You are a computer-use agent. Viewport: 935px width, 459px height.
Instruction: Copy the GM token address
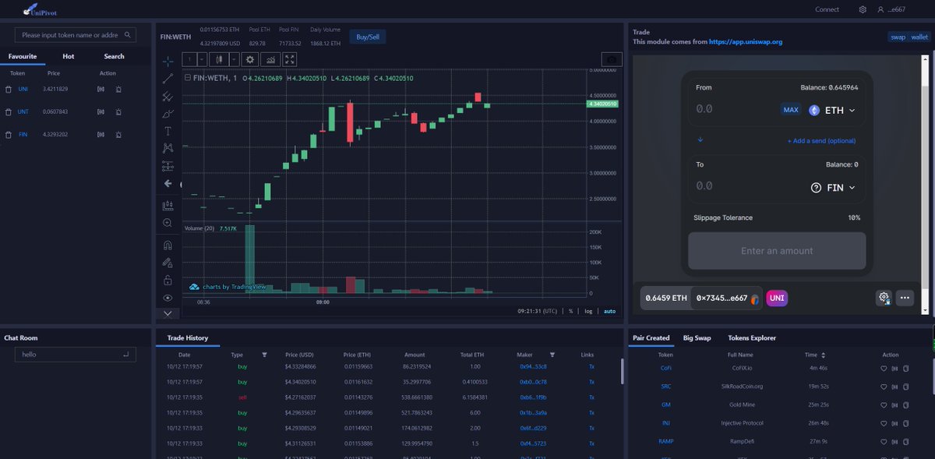[906, 405]
